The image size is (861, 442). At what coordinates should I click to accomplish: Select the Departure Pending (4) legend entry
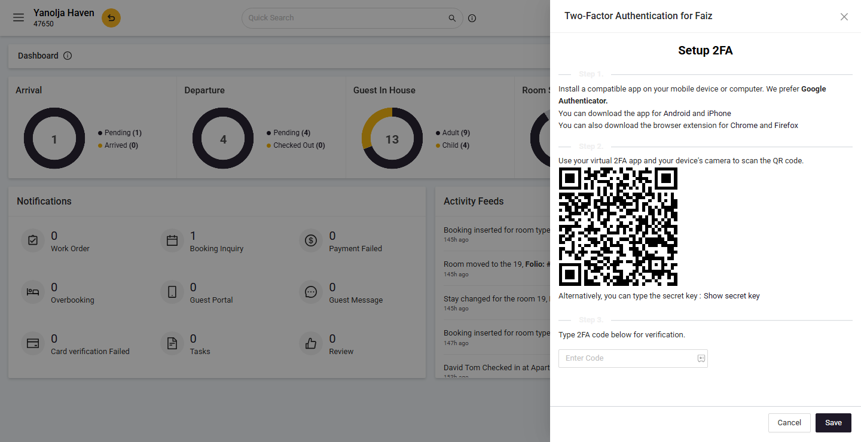point(289,133)
